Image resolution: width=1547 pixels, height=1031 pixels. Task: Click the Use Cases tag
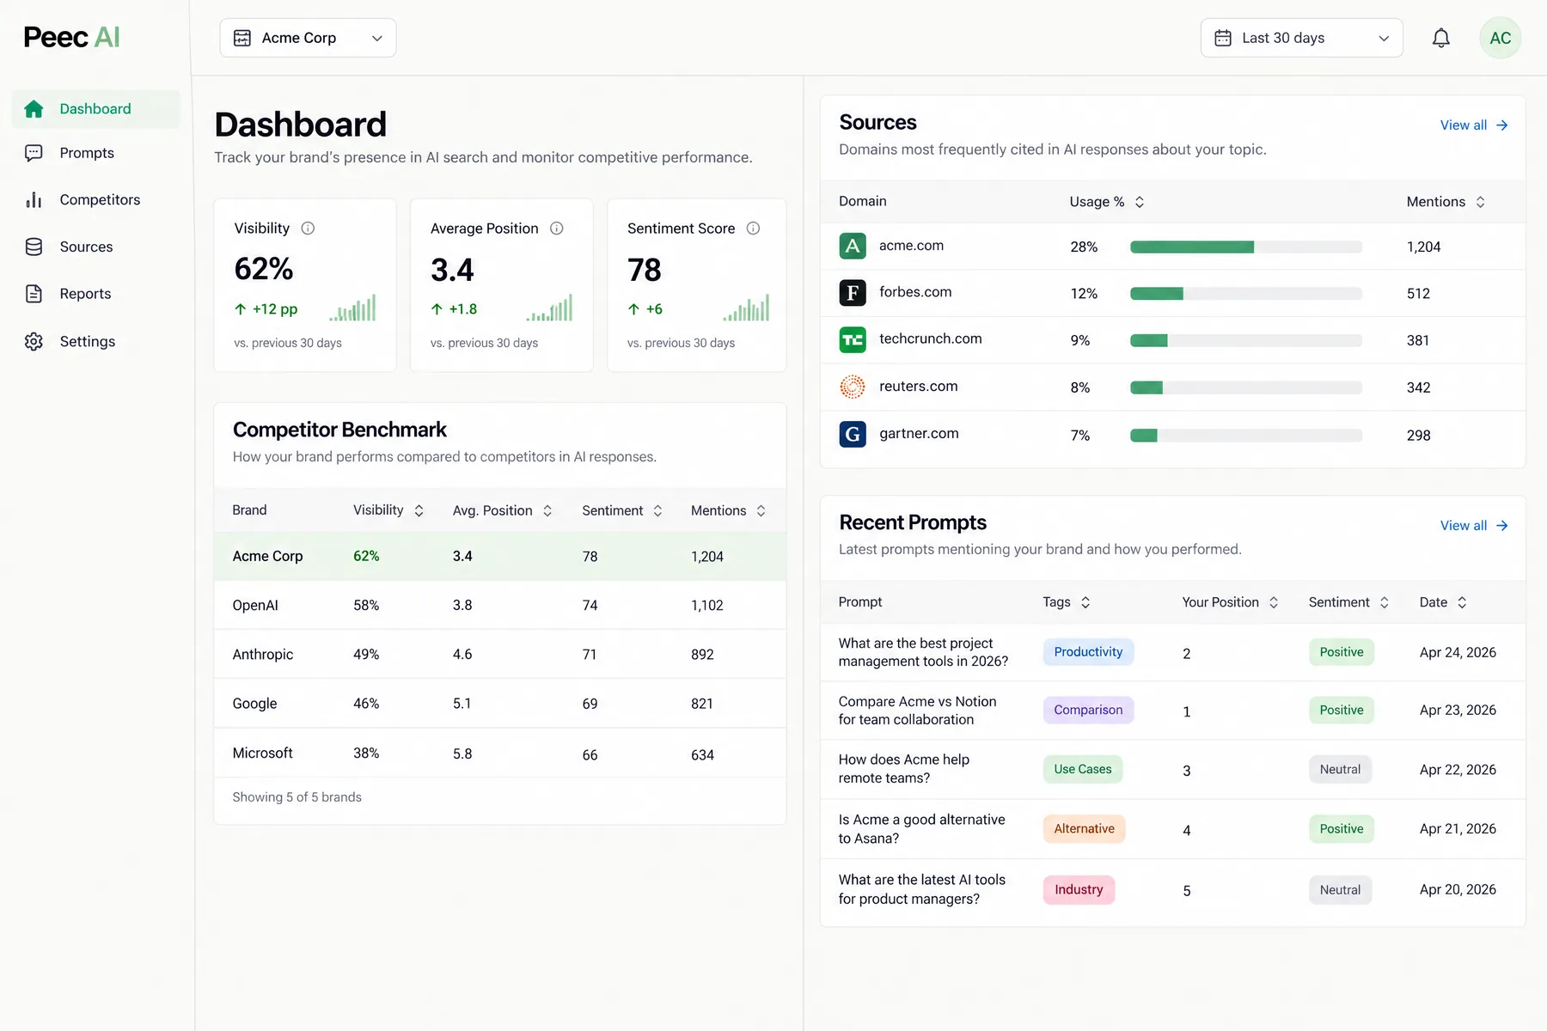point(1083,769)
